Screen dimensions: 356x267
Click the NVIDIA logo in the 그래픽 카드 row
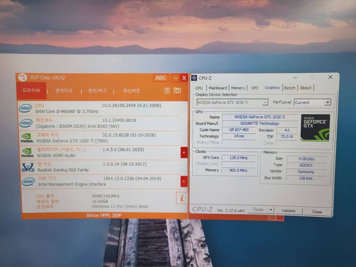coord(27,138)
